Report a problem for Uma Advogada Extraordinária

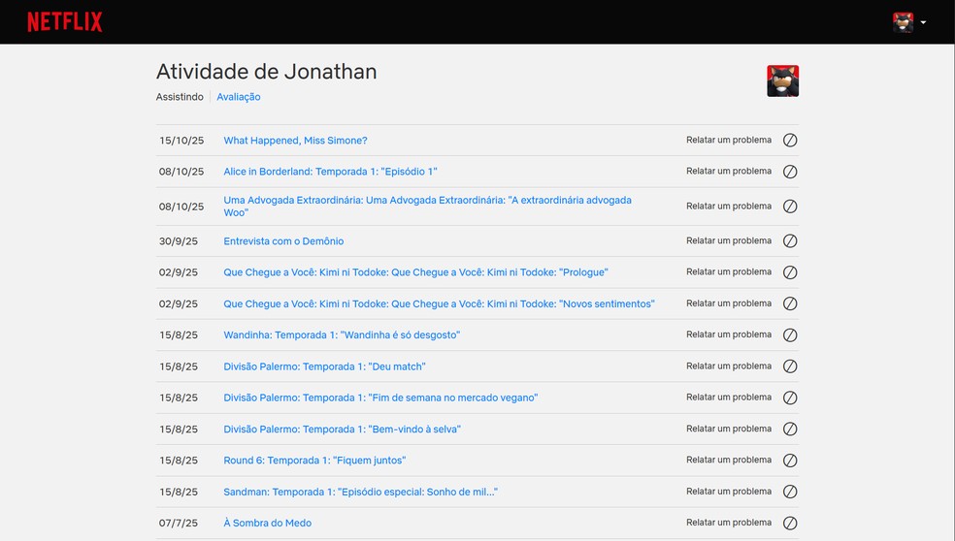pyautogui.click(x=729, y=207)
